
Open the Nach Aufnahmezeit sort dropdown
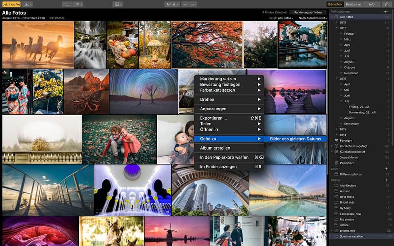[312, 18]
